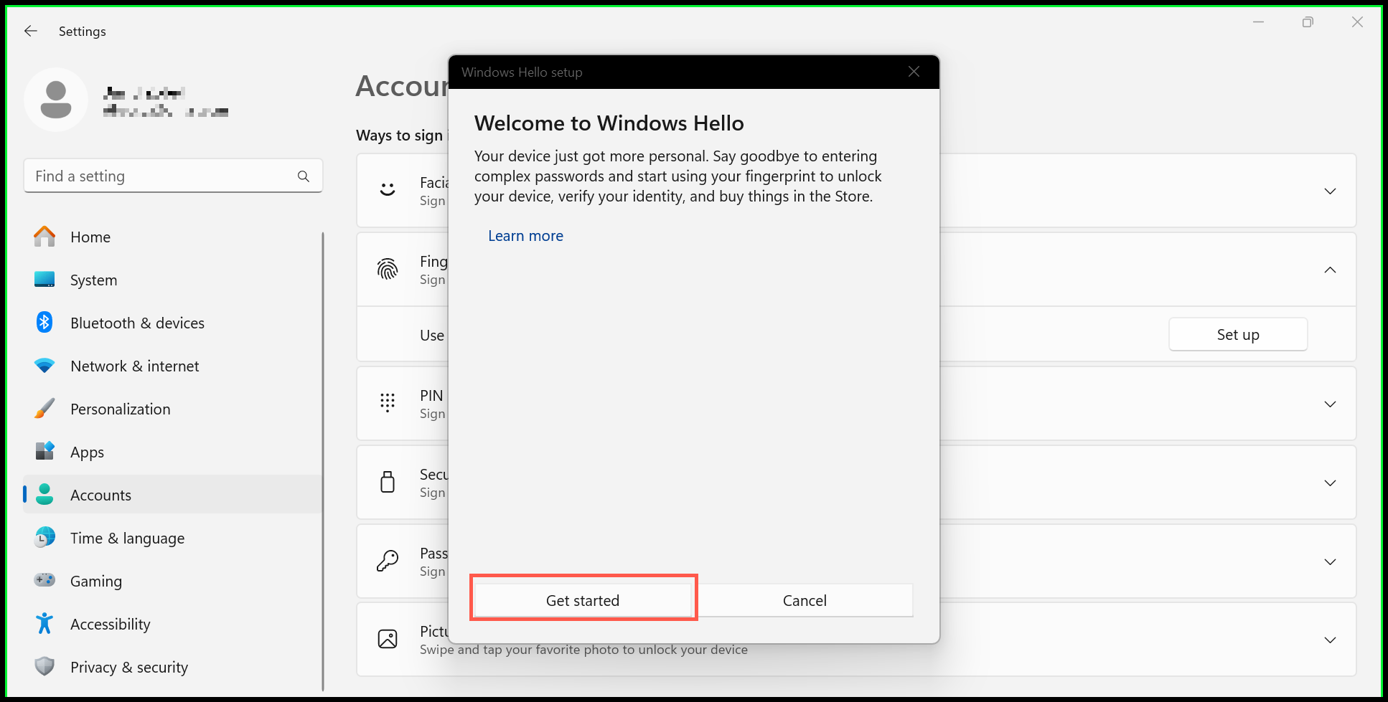Click the Accessibility figure icon
1388x702 pixels.
click(x=44, y=624)
